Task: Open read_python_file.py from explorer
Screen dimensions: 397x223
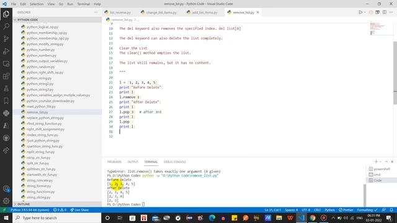Action: (x=41, y=107)
